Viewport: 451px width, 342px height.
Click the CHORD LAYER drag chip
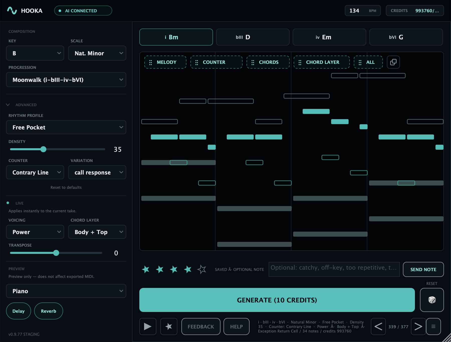[x=322, y=62]
